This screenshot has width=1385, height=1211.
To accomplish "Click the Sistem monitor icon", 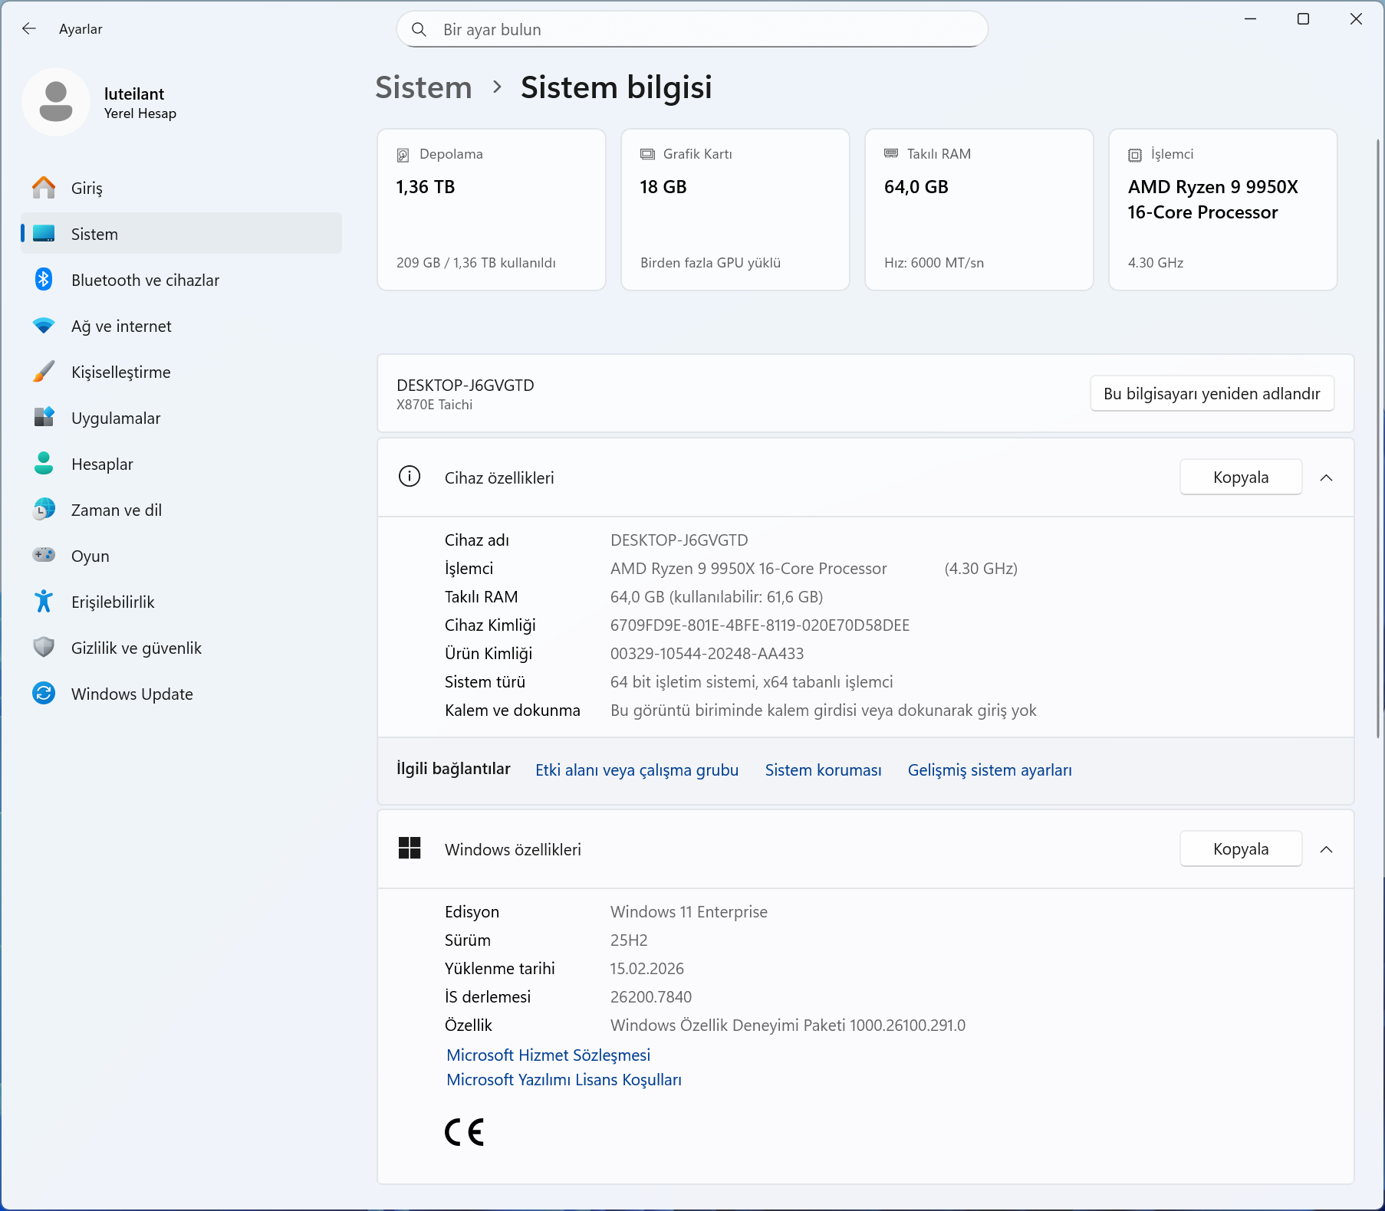I will click(44, 234).
